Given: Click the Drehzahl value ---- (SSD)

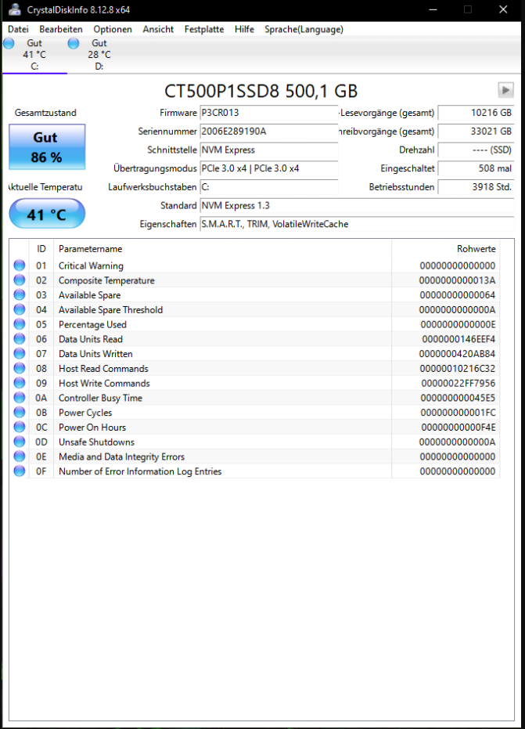Looking at the screenshot, I should tap(476, 150).
